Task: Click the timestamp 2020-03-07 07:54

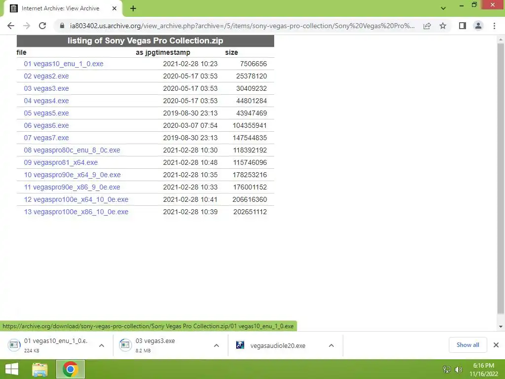Action: [190, 125]
